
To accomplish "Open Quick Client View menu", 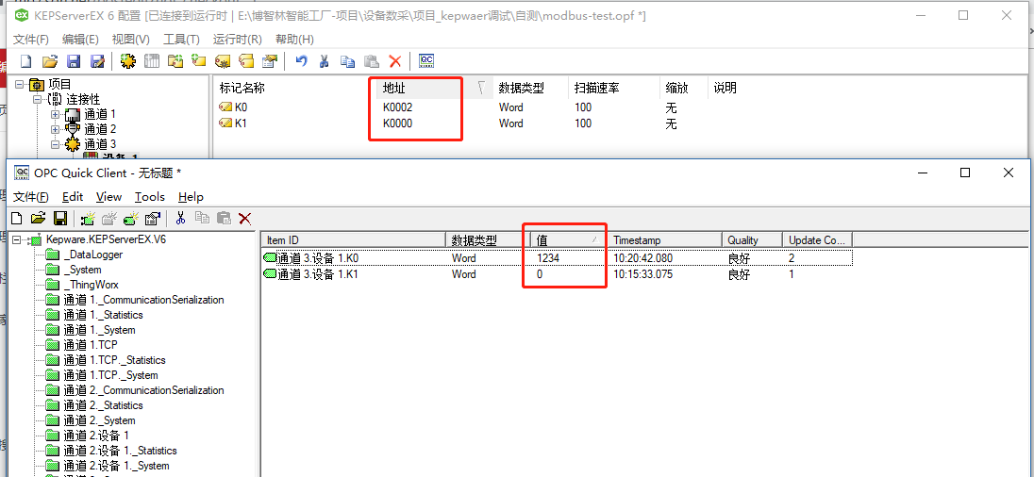I will 108,196.
